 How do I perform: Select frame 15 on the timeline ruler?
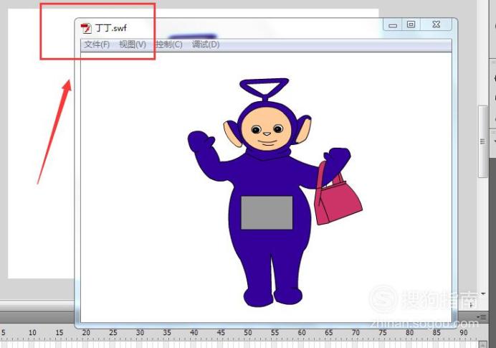[x=59, y=333]
